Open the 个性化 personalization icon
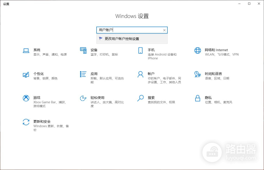Viewport: 264px width, 170px height. 26,75
